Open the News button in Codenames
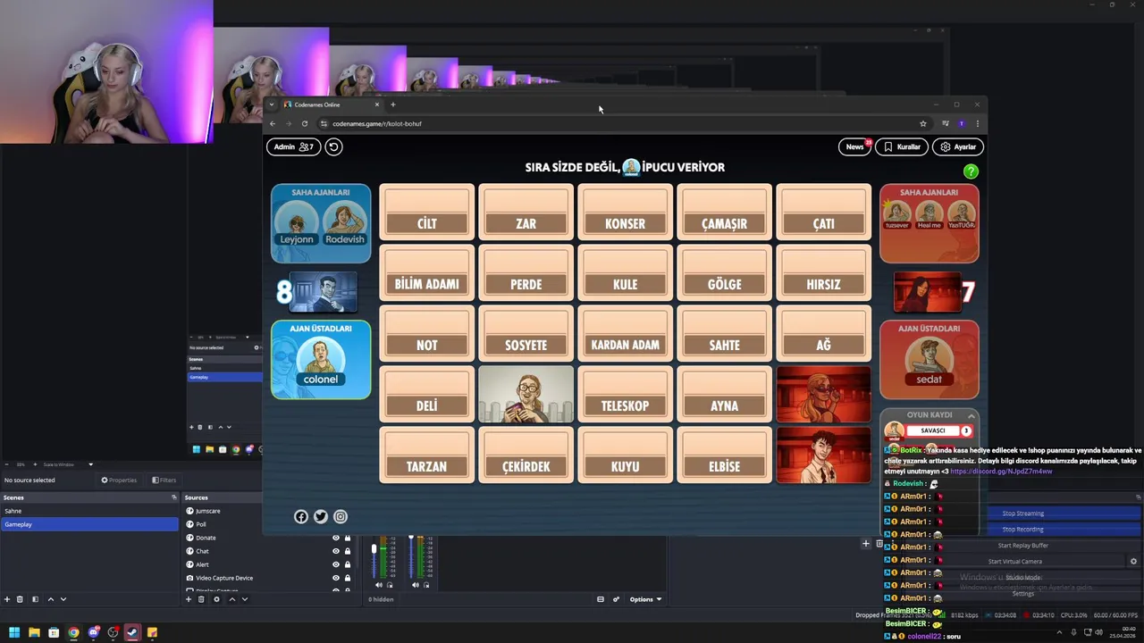 (x=855, y=146)
